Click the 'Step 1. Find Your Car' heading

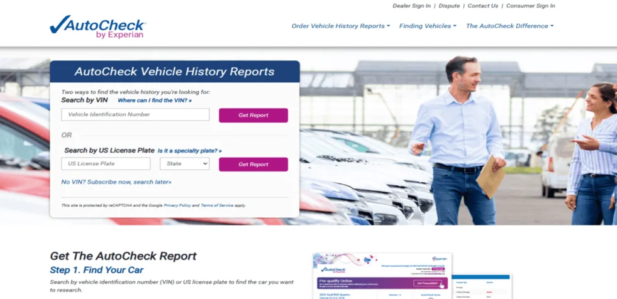point(96,270)
